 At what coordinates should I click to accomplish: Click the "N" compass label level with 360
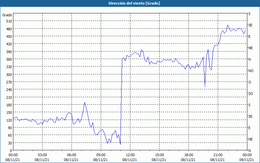click(x=249, y=59)
